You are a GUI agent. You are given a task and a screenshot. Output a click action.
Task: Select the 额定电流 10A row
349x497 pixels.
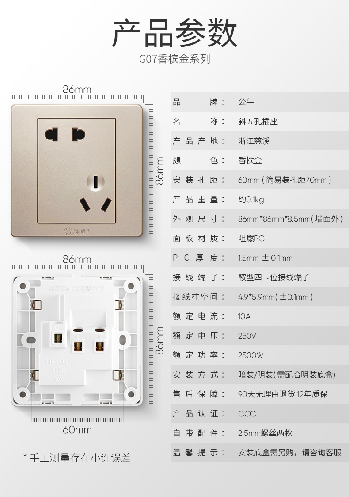[x=259, y=316]
